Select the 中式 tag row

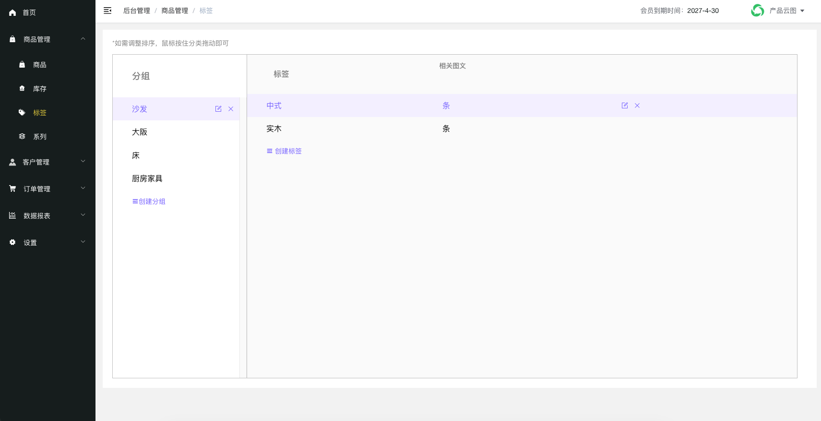[522, 105]
